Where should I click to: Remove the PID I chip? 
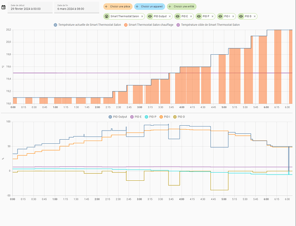click(233, 16)
